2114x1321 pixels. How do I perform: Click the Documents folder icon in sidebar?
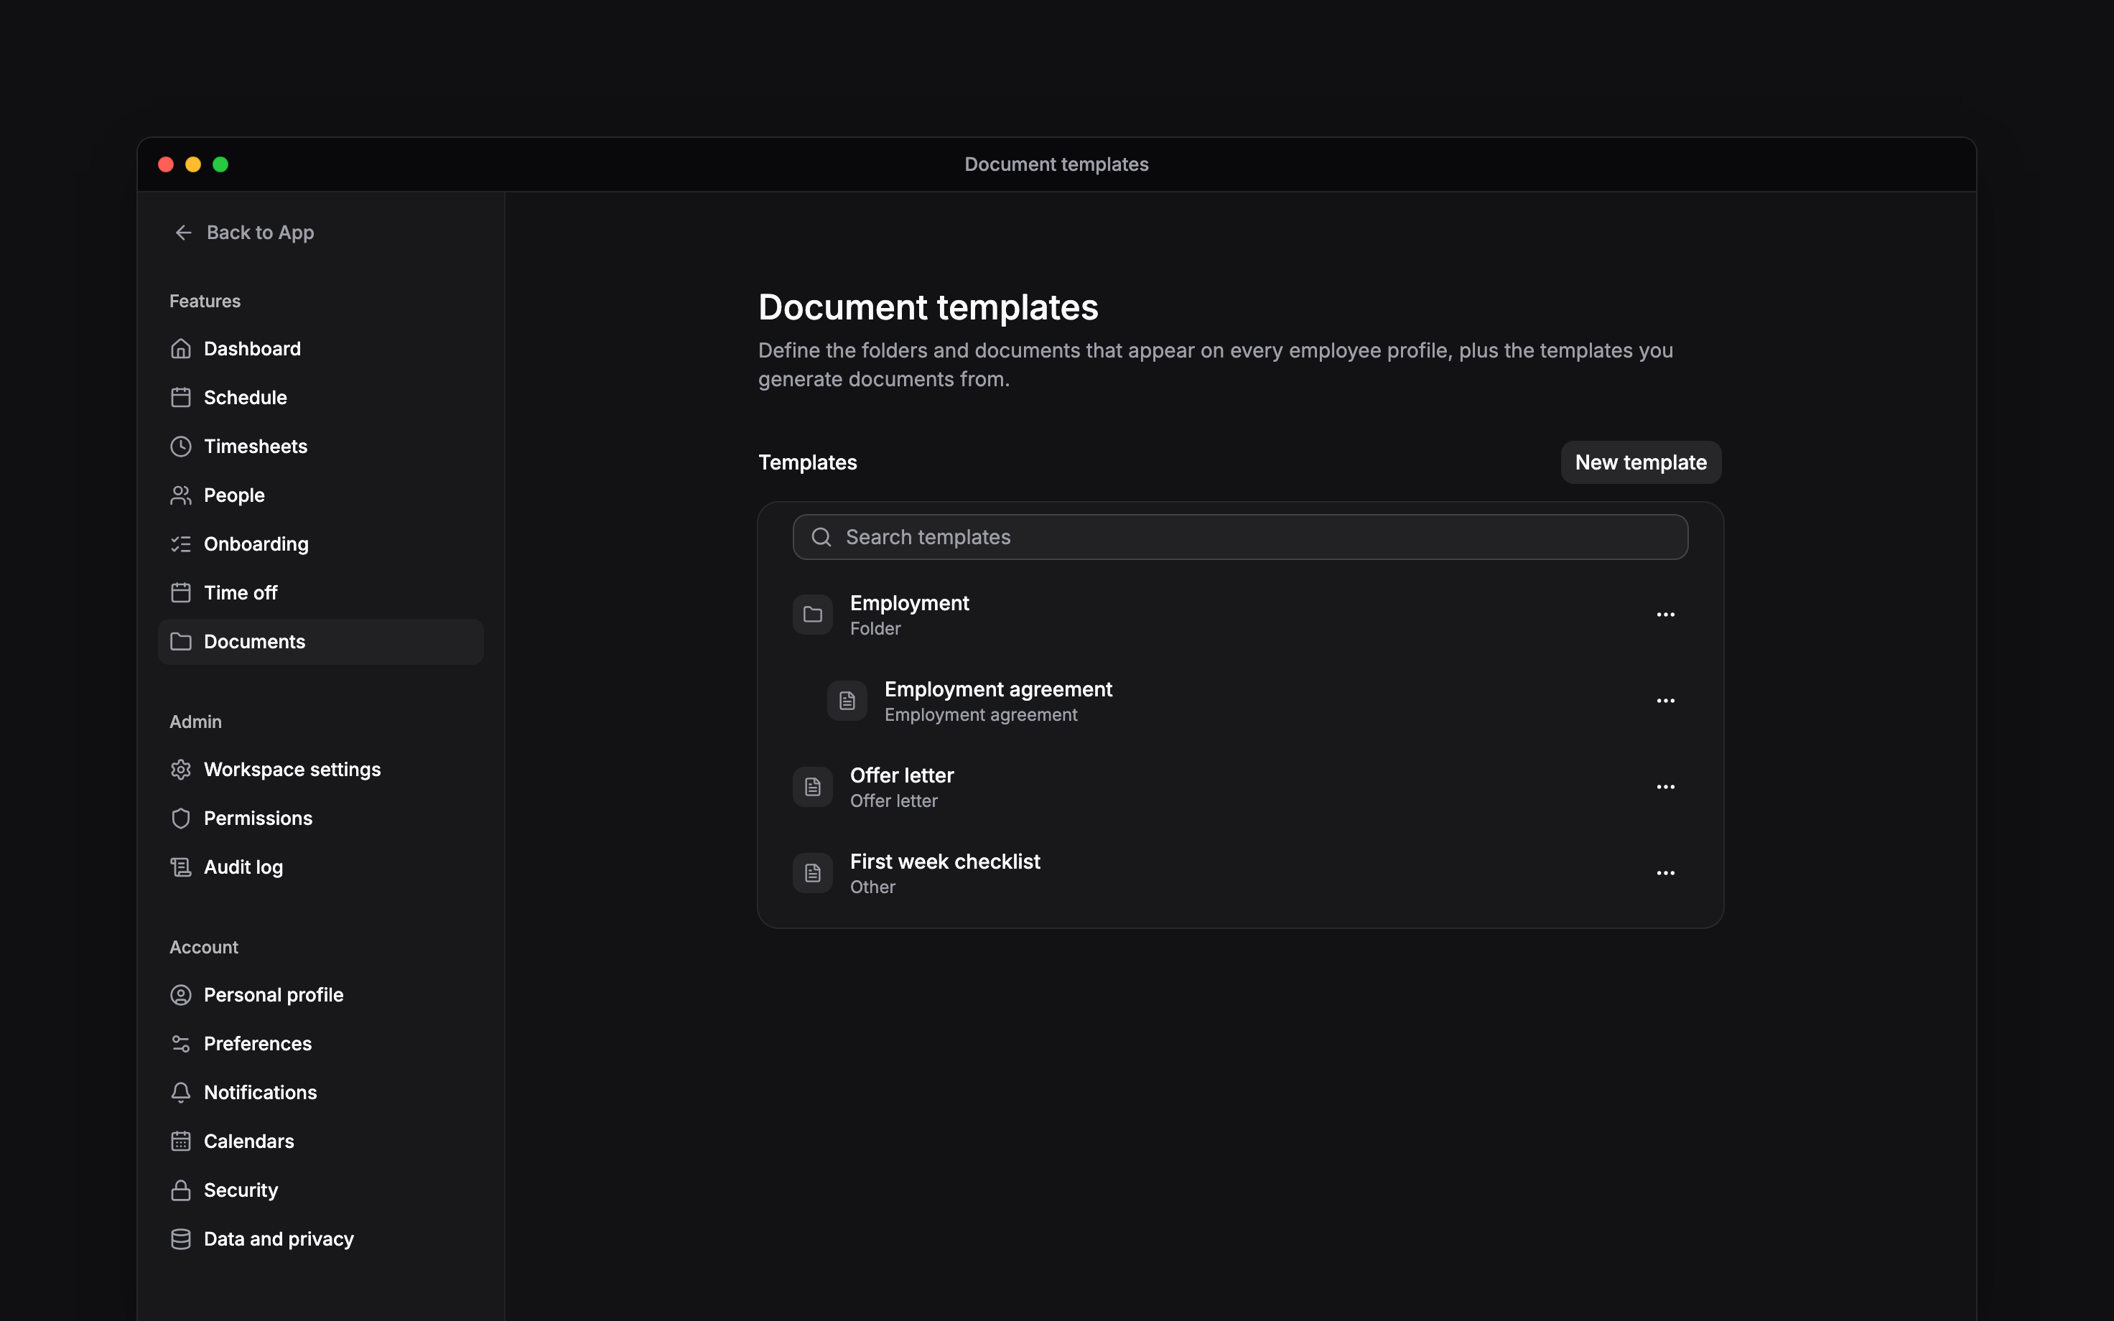point(181,642)
